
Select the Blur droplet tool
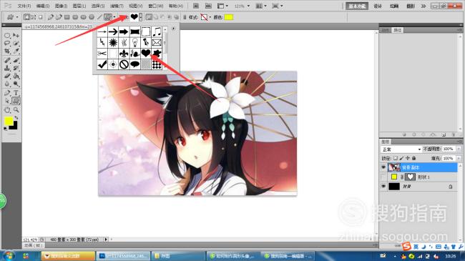coord(7,84)
